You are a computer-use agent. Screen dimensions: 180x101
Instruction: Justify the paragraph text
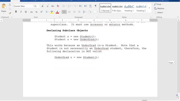tap(79, 12)
